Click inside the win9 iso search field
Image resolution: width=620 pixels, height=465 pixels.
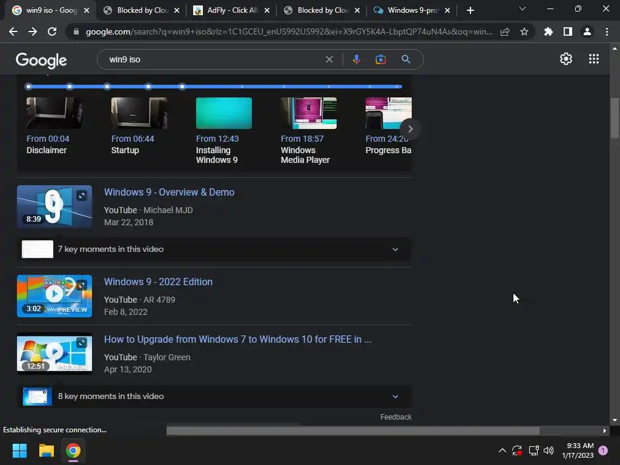pyautogui.click(x=214, y=59)
